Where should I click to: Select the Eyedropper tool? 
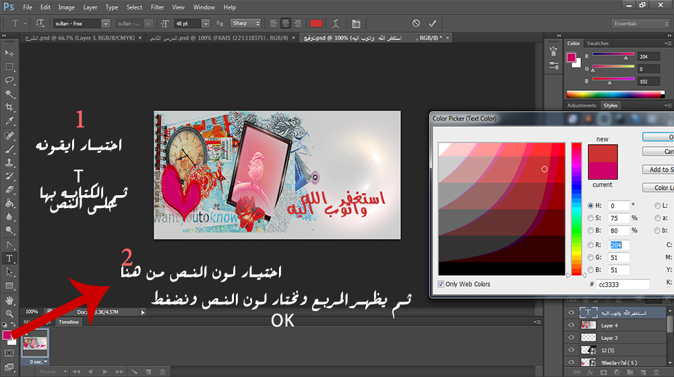(9, 122)
